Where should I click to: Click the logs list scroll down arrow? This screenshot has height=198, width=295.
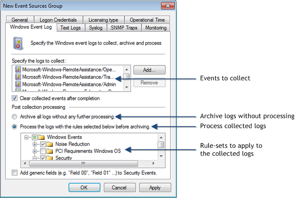(127, 87)
